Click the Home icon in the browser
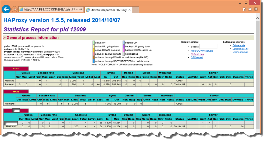 click(x=244, y=9)
